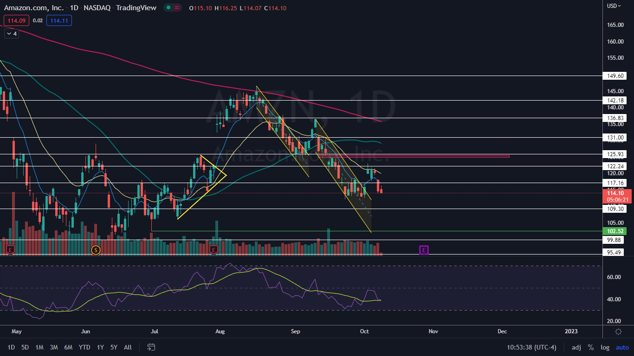The image size is (634, 356).
Task: Click the May earnings E marker
Action: (10, 250)
